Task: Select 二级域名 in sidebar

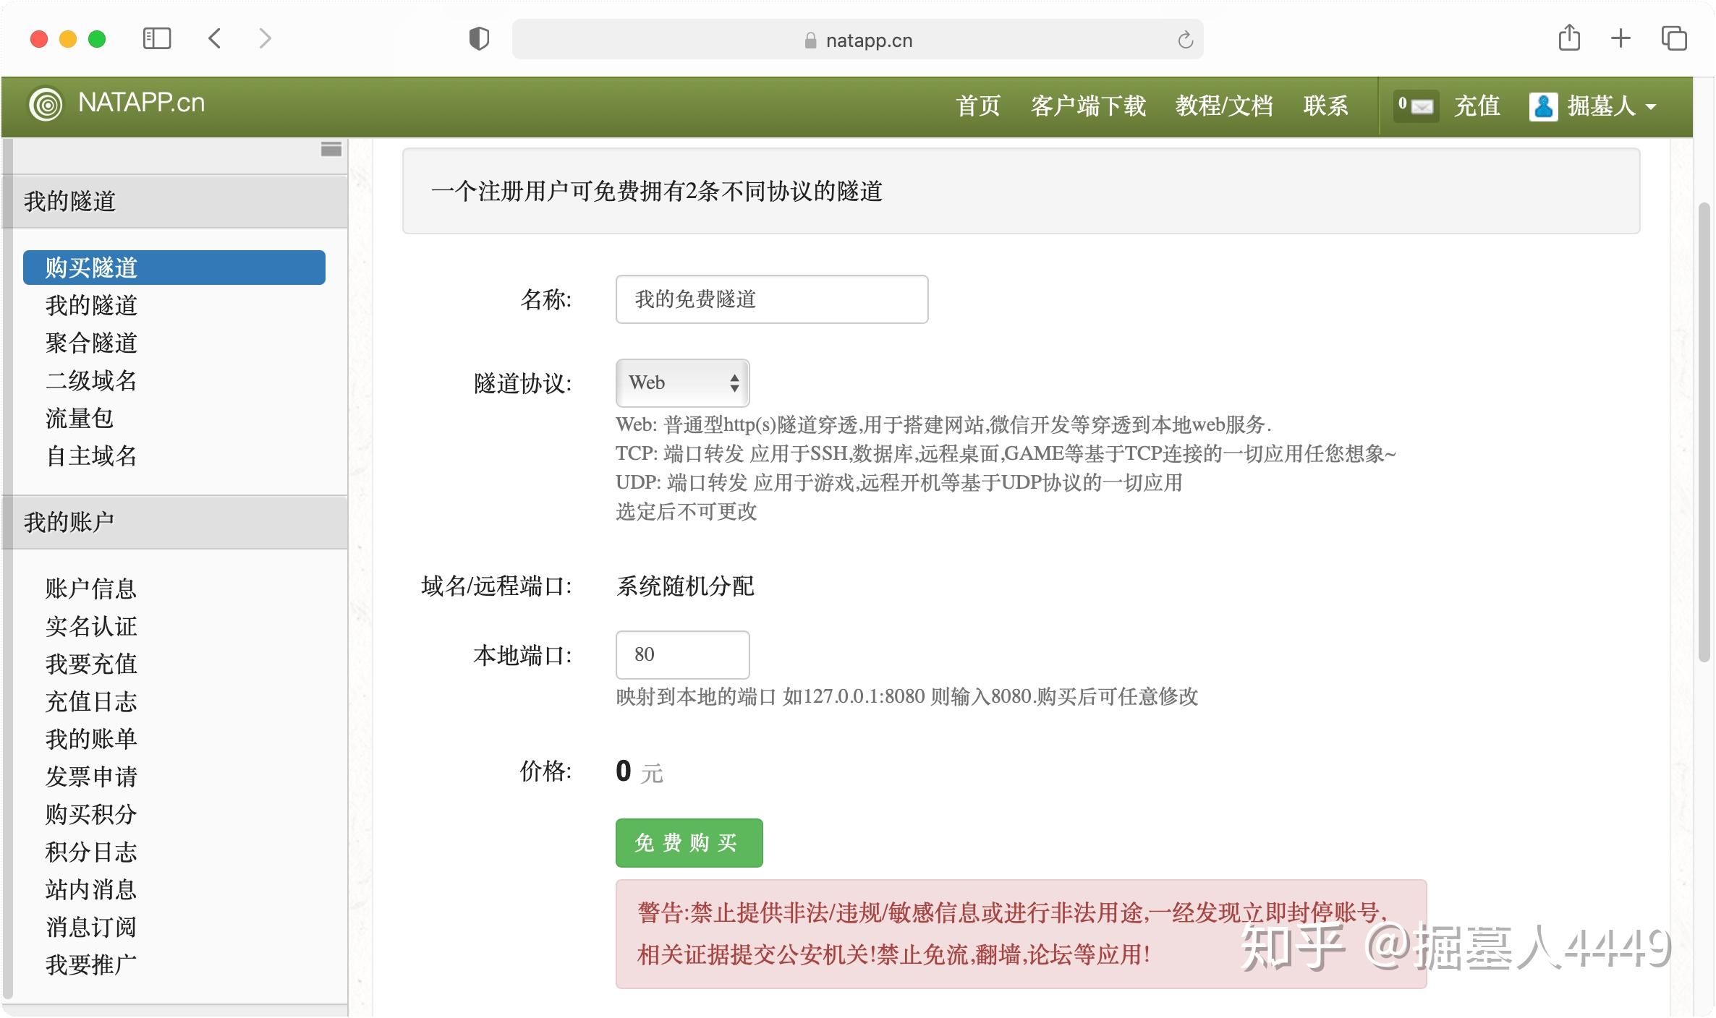Action: click(91, 380)
